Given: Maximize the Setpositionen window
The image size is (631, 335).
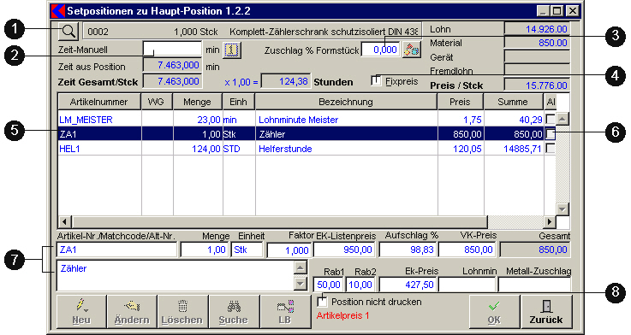Looking at the screenshot, I should (x=557, y=11).
